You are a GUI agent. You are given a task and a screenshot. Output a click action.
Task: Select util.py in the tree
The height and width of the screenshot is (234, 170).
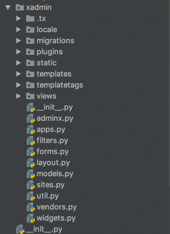pos(48,196)
